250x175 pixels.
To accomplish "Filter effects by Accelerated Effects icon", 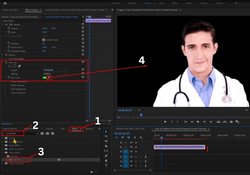I will pos(42,133).
